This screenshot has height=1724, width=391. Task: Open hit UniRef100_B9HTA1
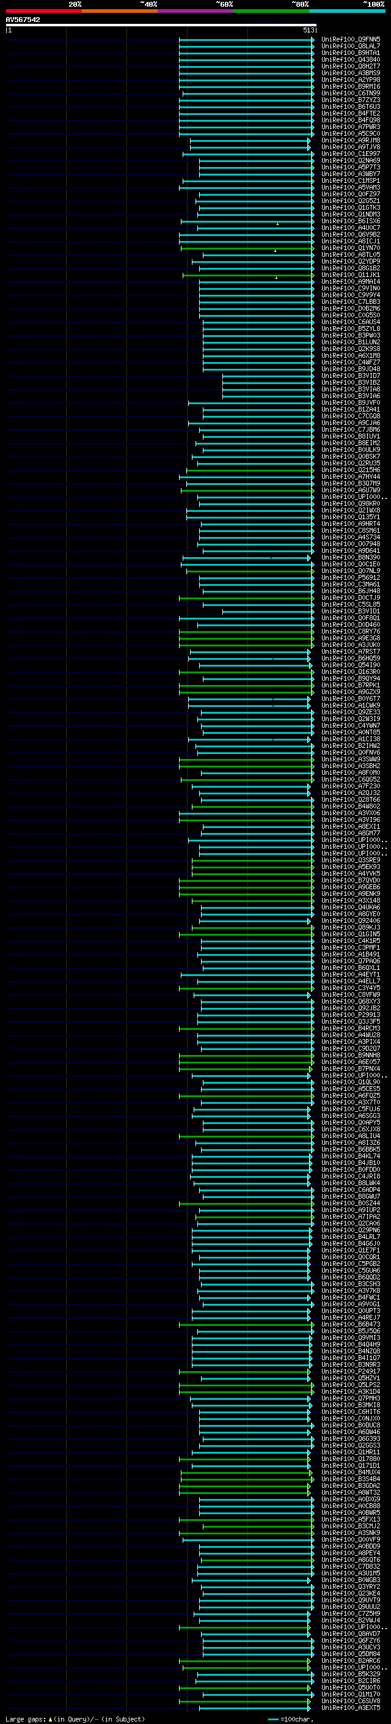click(351, 53)
